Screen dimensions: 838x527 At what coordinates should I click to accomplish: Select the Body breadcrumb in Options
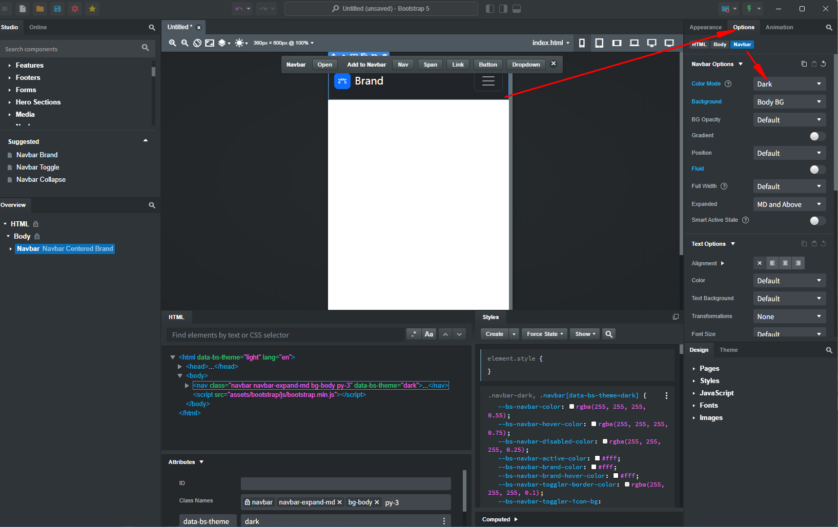(x=720, y=45)
